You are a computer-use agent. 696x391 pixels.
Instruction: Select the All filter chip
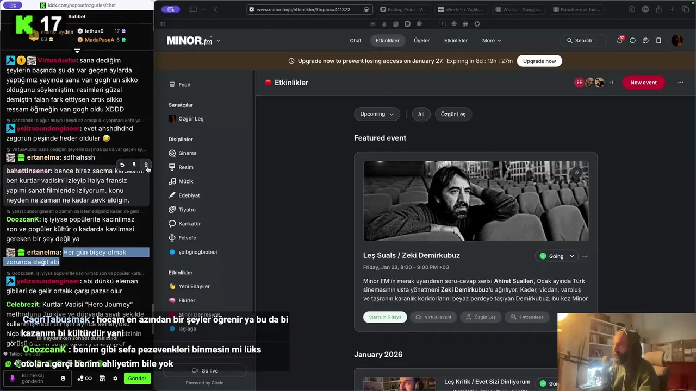421,115
